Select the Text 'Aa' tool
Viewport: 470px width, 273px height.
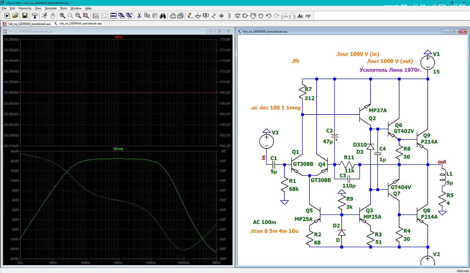[300, 16]
